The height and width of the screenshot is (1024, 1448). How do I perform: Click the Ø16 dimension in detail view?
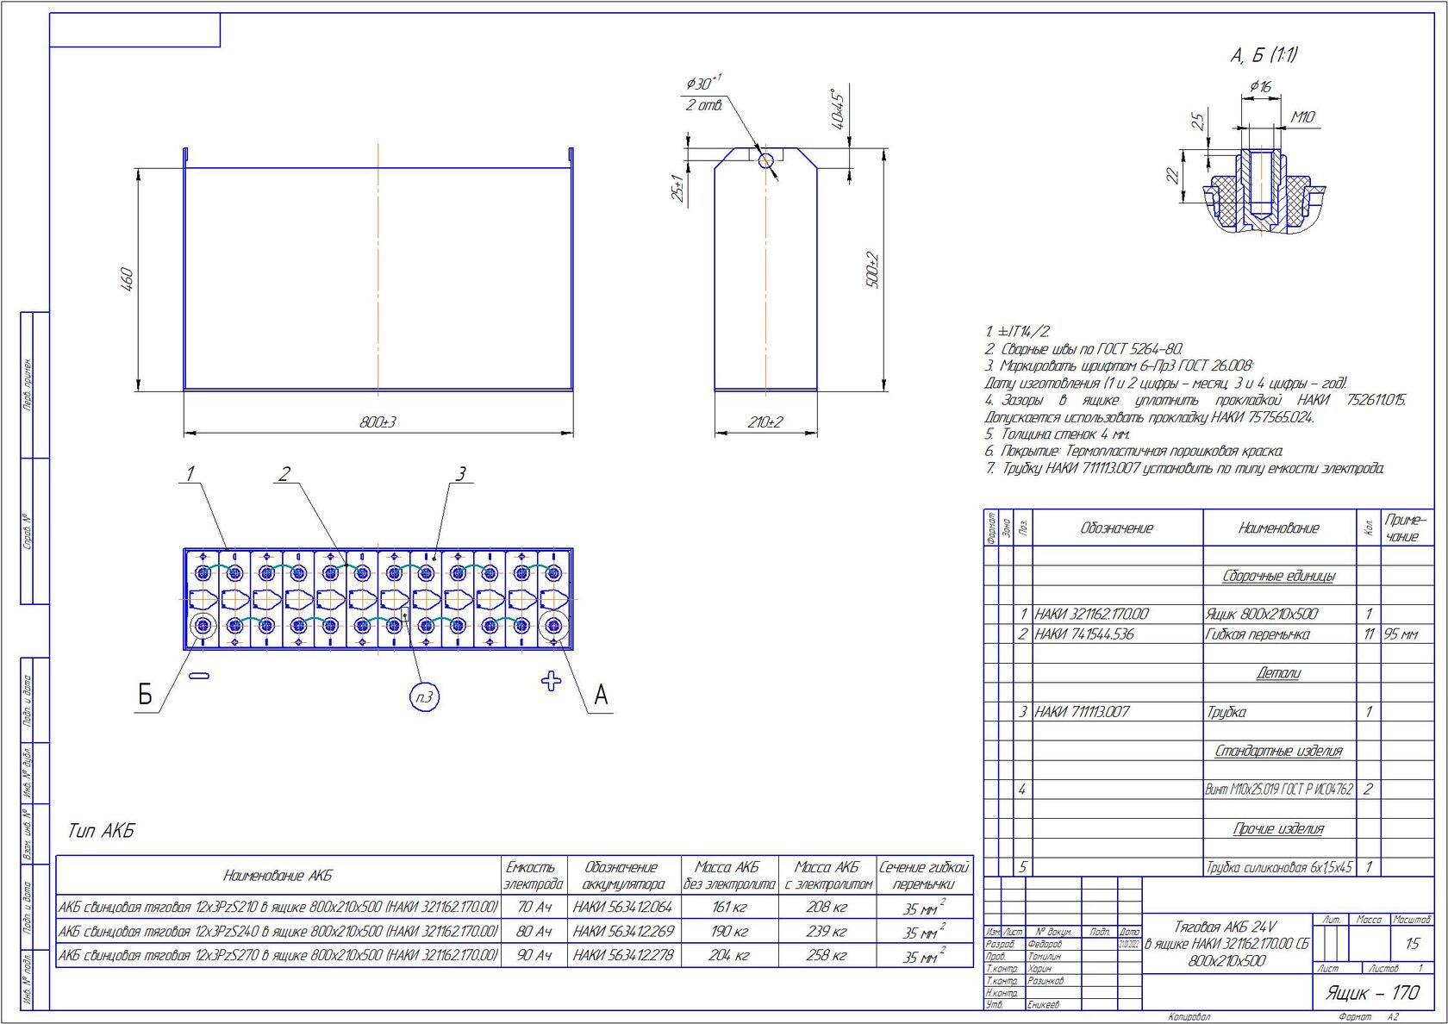[1260, 86]
